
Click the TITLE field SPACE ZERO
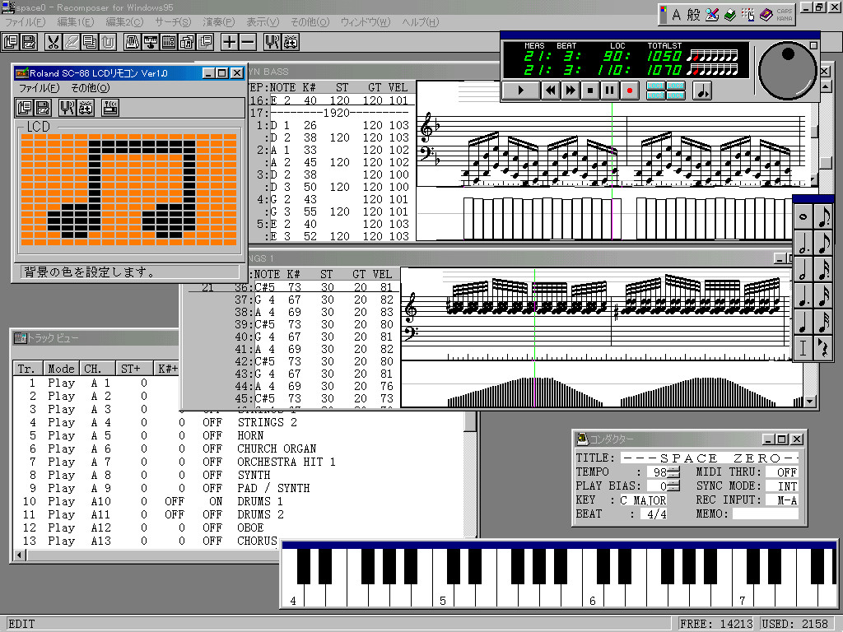click(709, 458)
